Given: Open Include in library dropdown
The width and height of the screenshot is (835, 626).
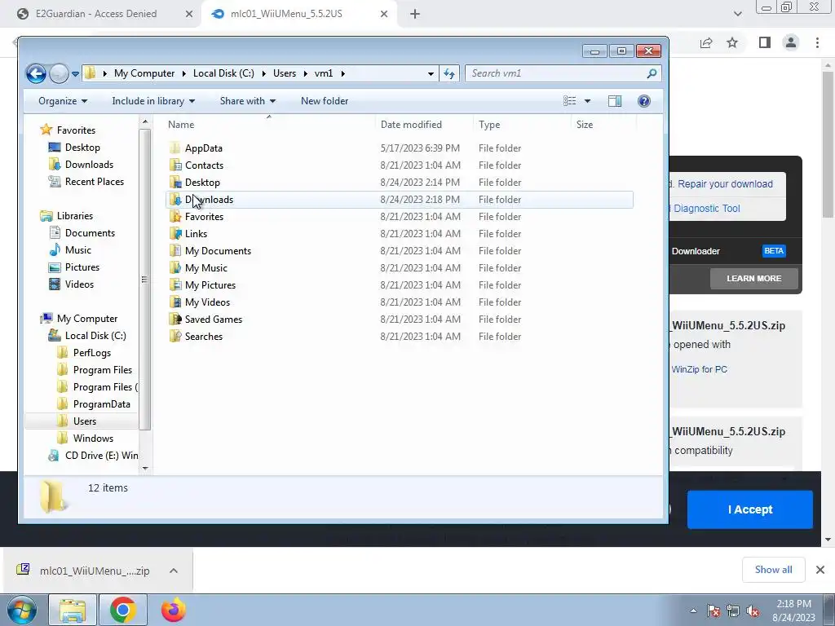Looking at the screenshot, I should tap(152, 101).
